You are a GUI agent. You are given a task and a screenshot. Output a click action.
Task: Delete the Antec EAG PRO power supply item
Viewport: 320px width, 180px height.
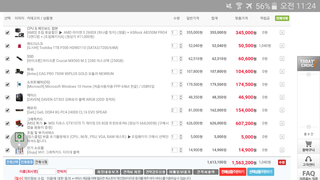click(x=282, y=71)
